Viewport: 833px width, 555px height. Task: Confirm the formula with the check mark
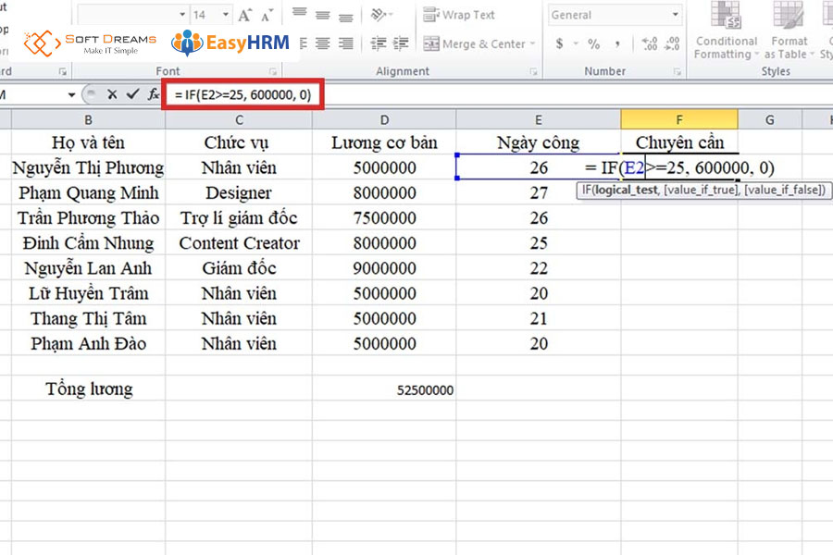tap(131, 94)
